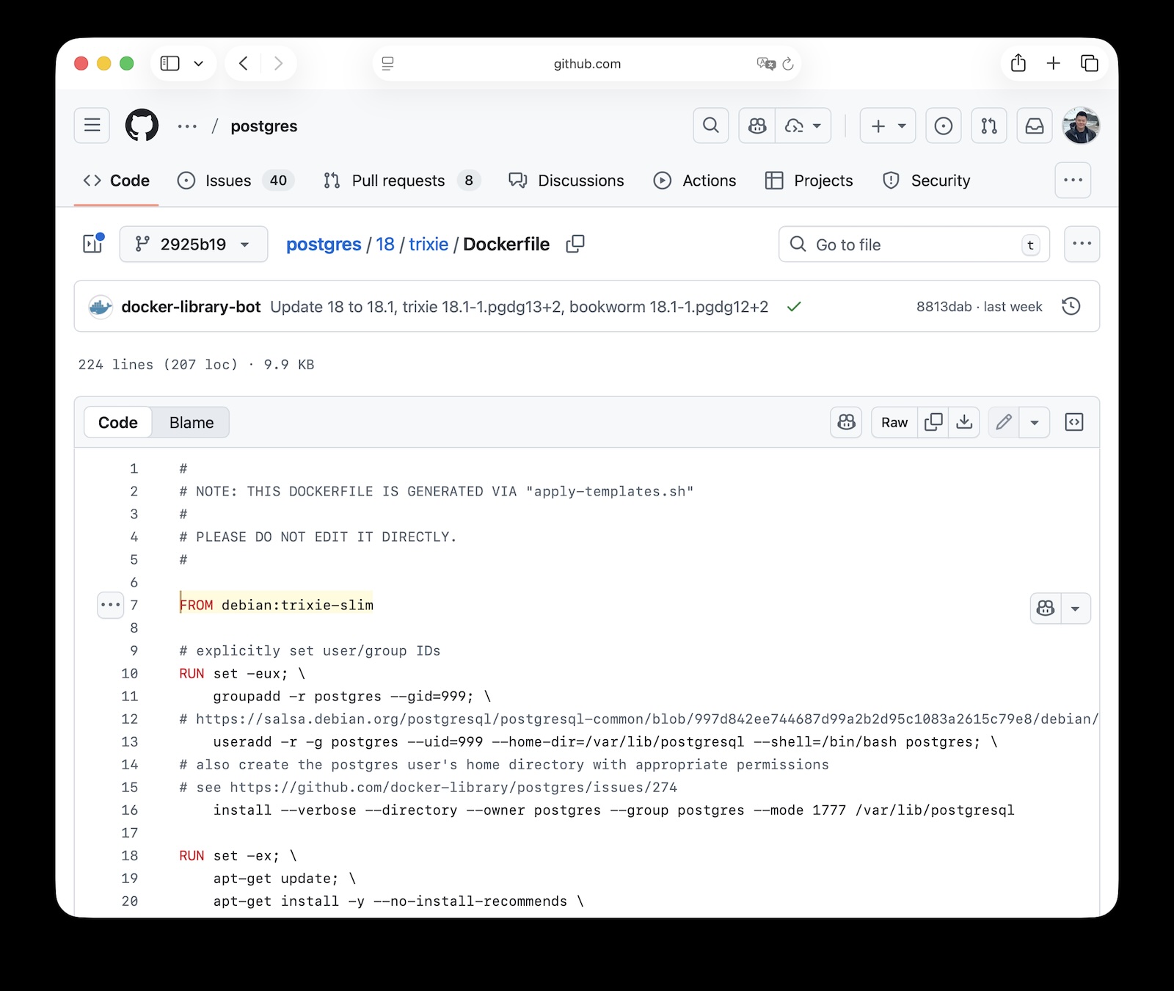This screenshot has height=991, width=1174.
Task: Download the raw Dockerfile
Action: click(965, 422)
